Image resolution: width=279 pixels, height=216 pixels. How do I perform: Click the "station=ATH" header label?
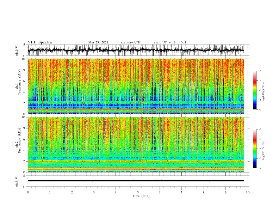(x=131, y=42)
